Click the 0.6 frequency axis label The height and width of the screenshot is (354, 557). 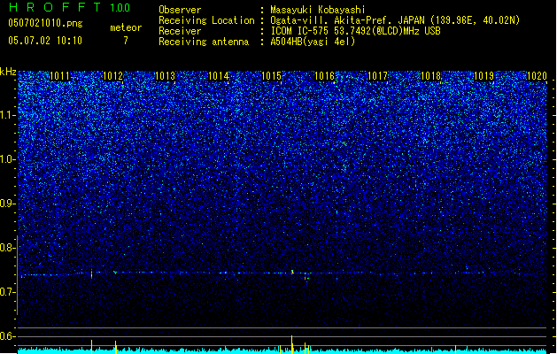pyautogui.click(x=8, y=336)
